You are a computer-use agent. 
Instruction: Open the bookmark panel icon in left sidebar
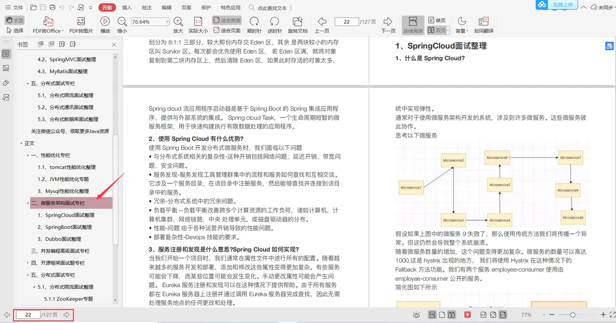(x=6, y=54)
